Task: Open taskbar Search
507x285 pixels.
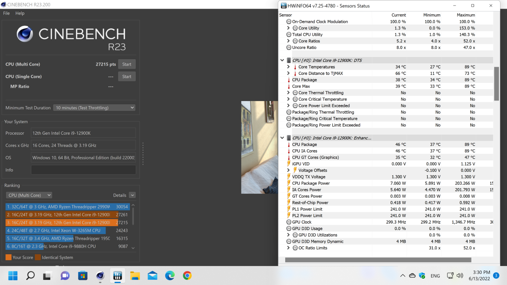Action: pos(30,275)
